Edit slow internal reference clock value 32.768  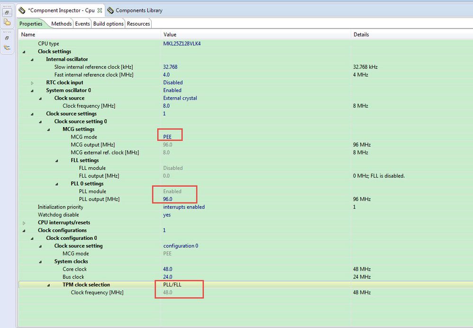click(170, 67)
